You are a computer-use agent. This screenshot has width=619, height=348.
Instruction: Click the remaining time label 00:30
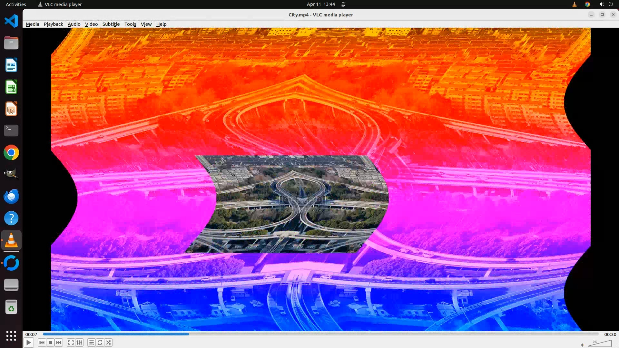pyautogui.click(x=610, y=334)
